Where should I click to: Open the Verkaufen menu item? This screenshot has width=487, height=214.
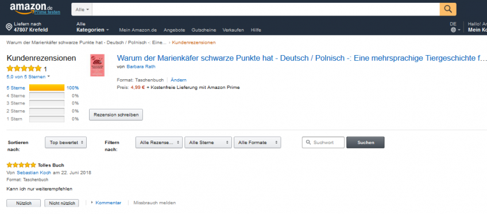(233, 30)
